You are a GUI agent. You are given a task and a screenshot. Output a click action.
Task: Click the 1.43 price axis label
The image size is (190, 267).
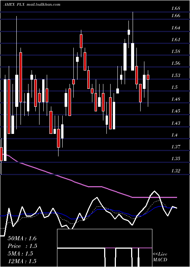176,123
